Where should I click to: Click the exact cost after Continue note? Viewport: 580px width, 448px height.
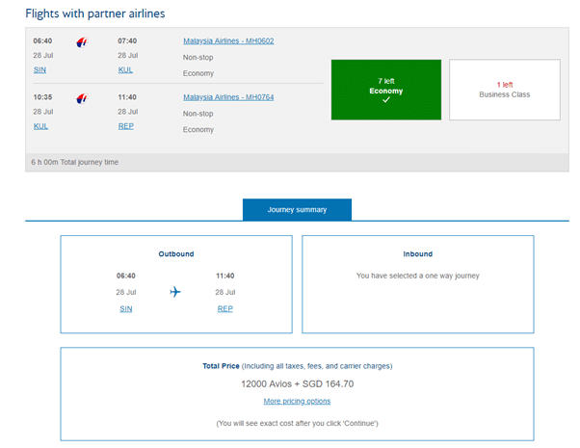point(297,423)
